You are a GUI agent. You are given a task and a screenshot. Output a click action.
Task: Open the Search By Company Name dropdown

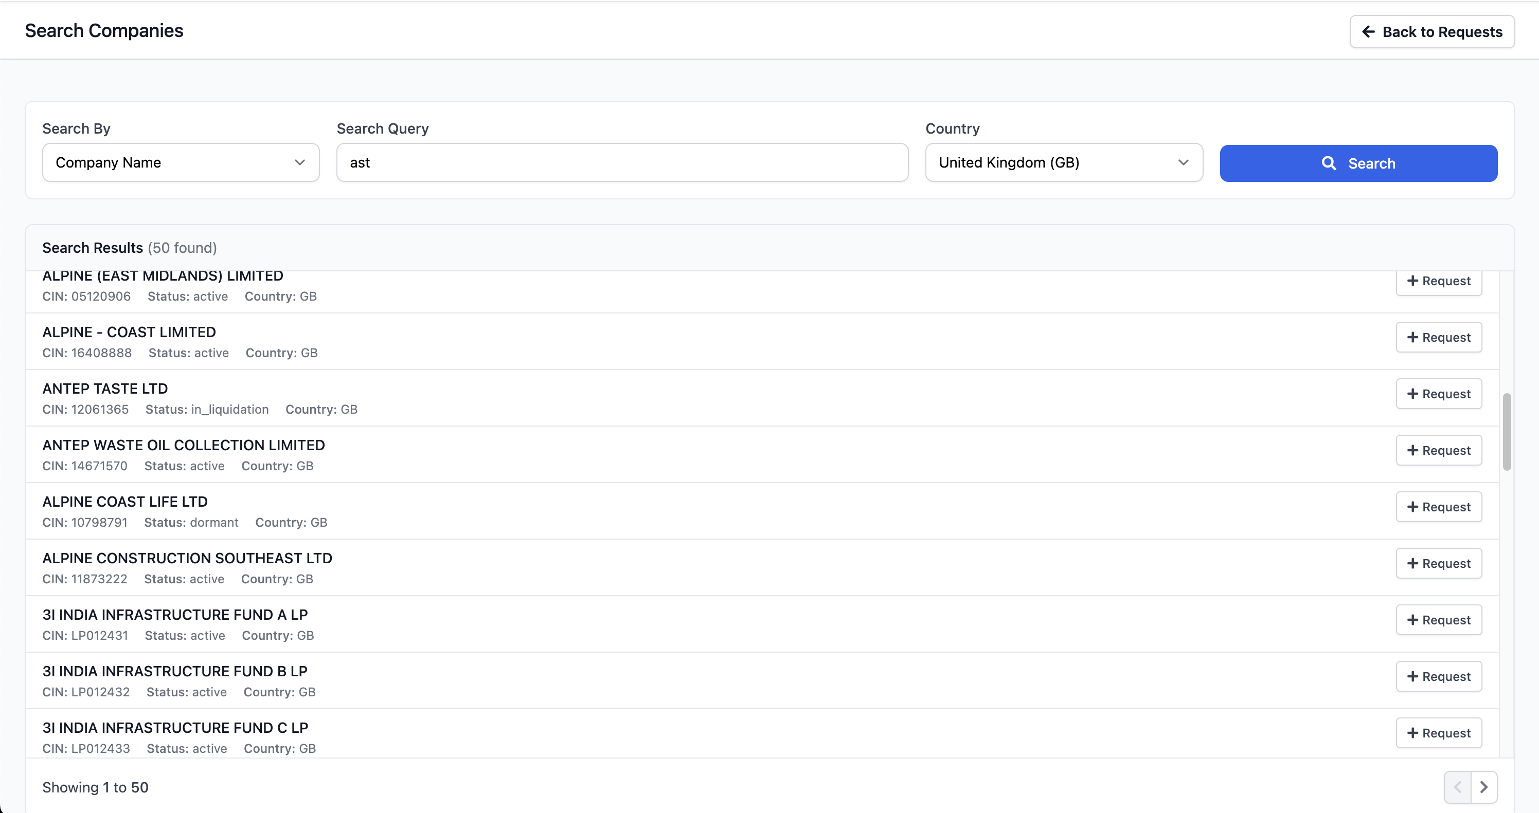(x=181, y=162)
